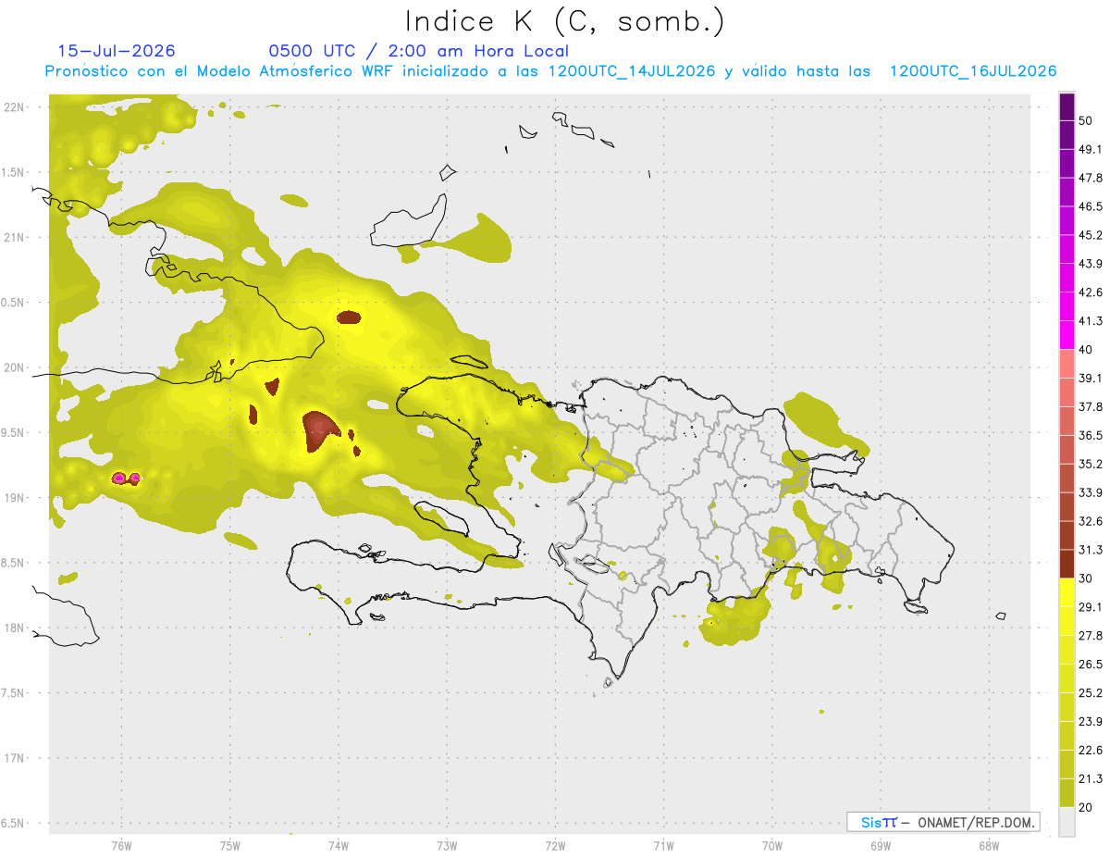The image size is (1110, 858).
Task: Click the "73W" longitude label
Action: tap(447, 845)
